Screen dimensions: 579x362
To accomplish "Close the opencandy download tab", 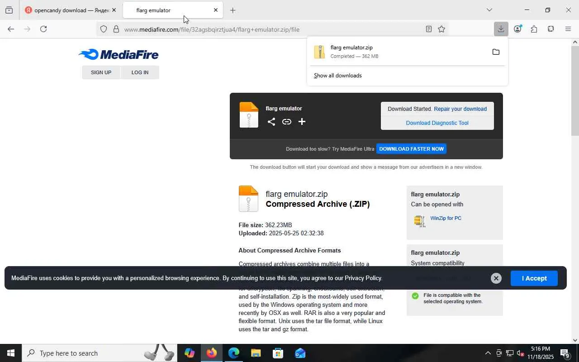I will click(x=114, y=10).
